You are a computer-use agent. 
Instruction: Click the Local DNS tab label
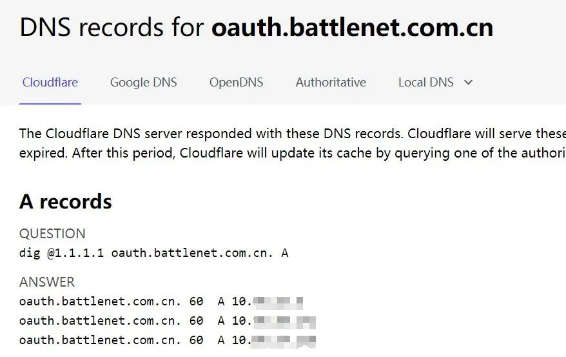click(425, 83)
